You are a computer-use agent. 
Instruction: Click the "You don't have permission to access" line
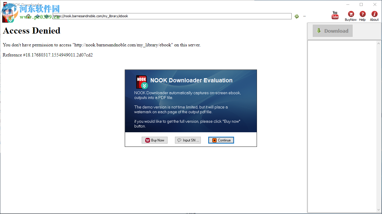(x=102, y=45)
